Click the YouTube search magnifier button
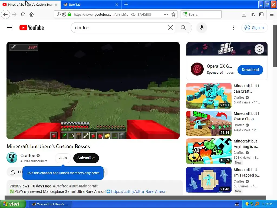 [183, 28]
